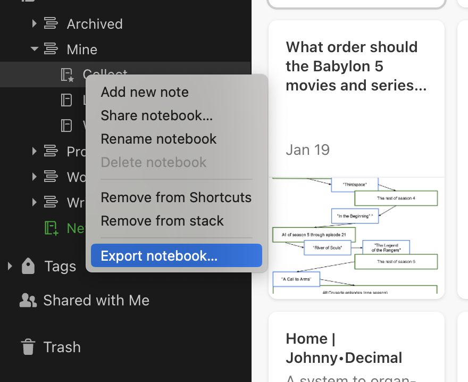This screenshot has height=382, width=468.
Task: Click the last notebook icon under Mine
Action: click(x=66, y=125)
